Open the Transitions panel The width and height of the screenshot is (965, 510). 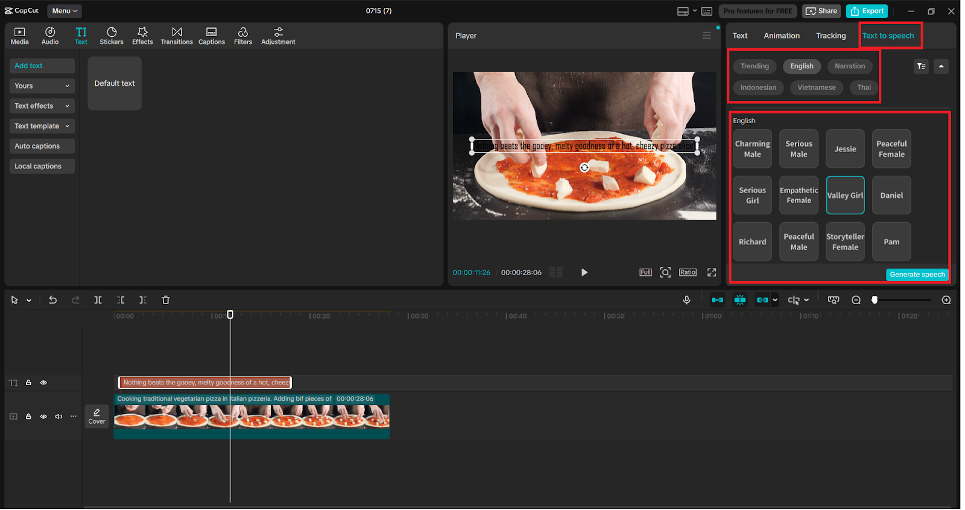click(x=177, y=36)
